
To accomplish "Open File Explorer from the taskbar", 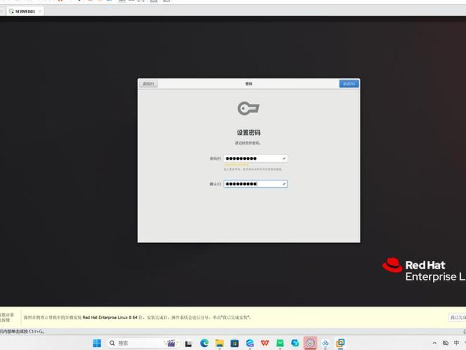I will tap(220, 343).
